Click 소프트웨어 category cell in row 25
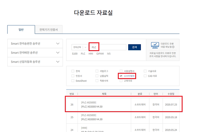Image resolution: width=202 pixels, height=132 pixels. (x=140, y=117)
